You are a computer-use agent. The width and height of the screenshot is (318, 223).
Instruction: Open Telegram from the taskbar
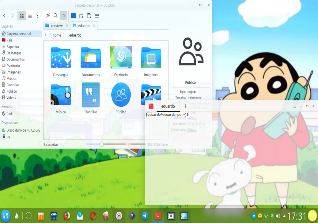tap(145, 216)
